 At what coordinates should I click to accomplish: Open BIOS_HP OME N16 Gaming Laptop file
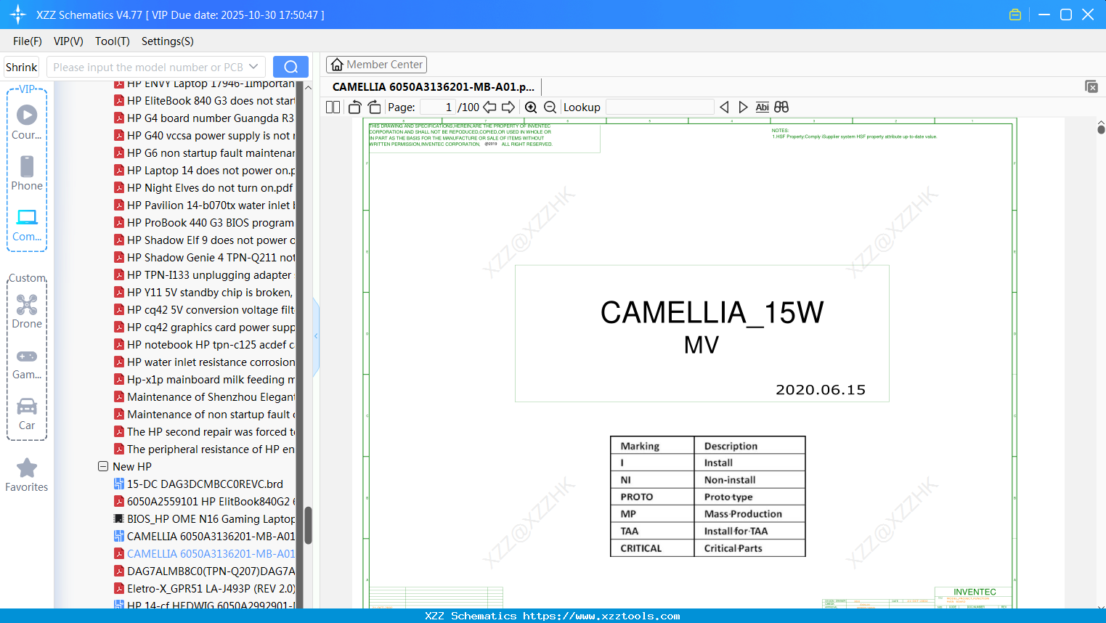(205, 519)
